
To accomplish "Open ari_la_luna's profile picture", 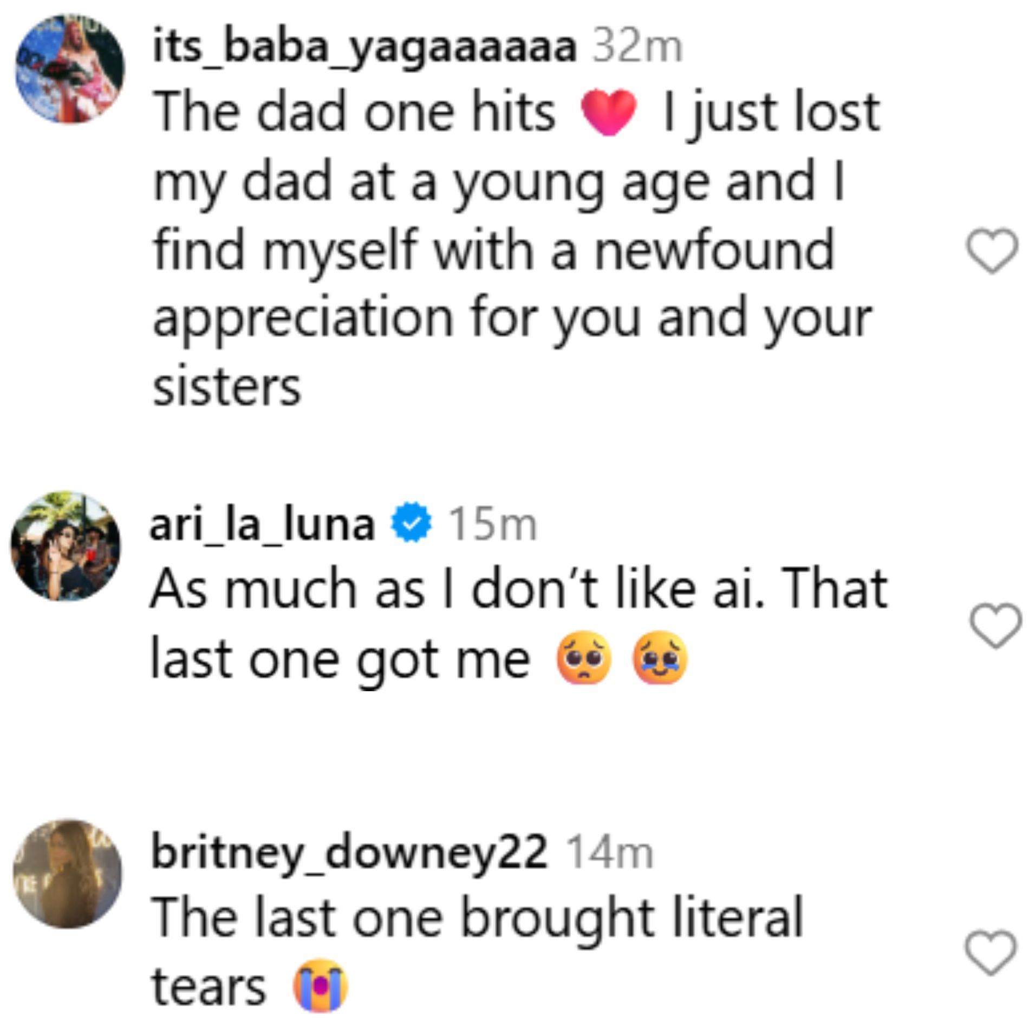I will (x=66, y=545).
